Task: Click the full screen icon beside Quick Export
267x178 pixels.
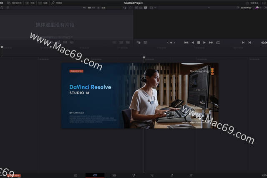Action: [264, 3]
